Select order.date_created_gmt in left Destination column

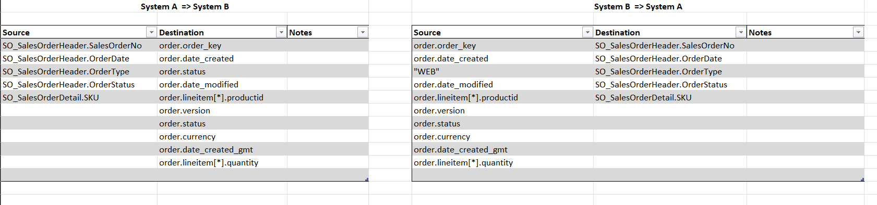click(x=222, y=149)
